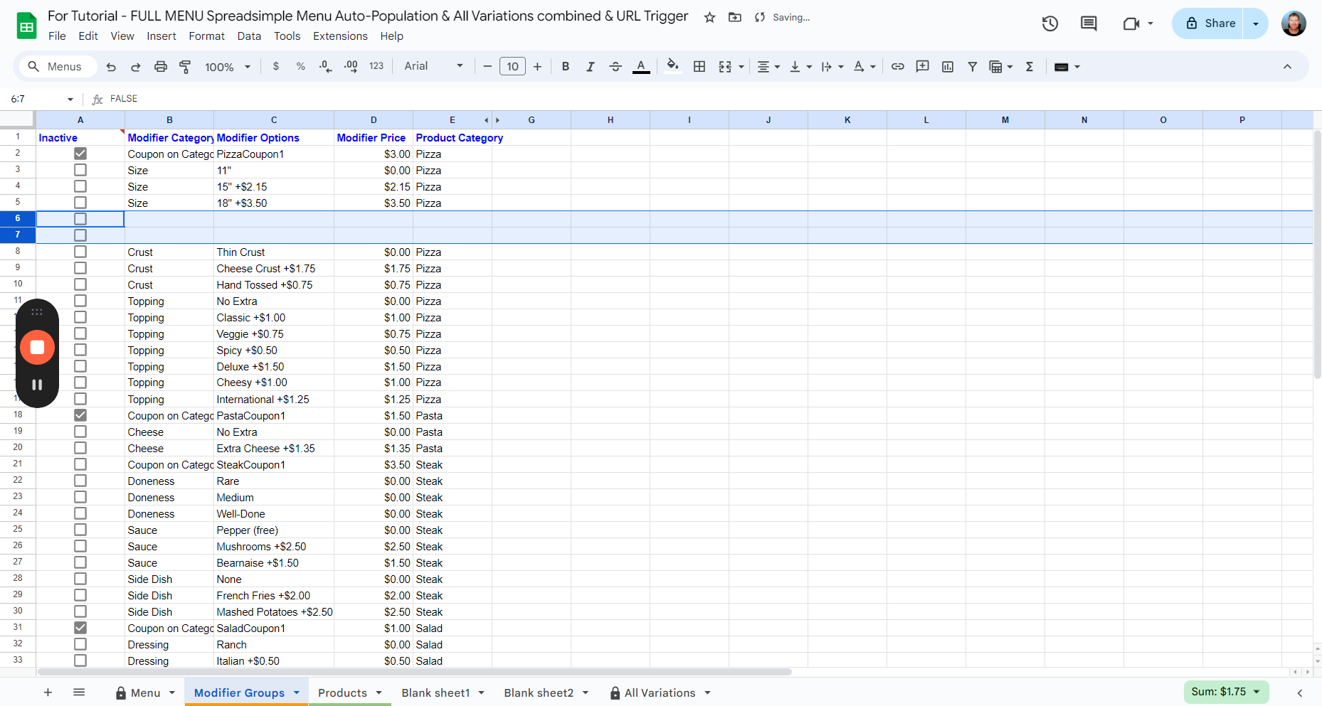Open the Extensions menu
Viewport: 1322px width, 706px height.
(340, 36)
